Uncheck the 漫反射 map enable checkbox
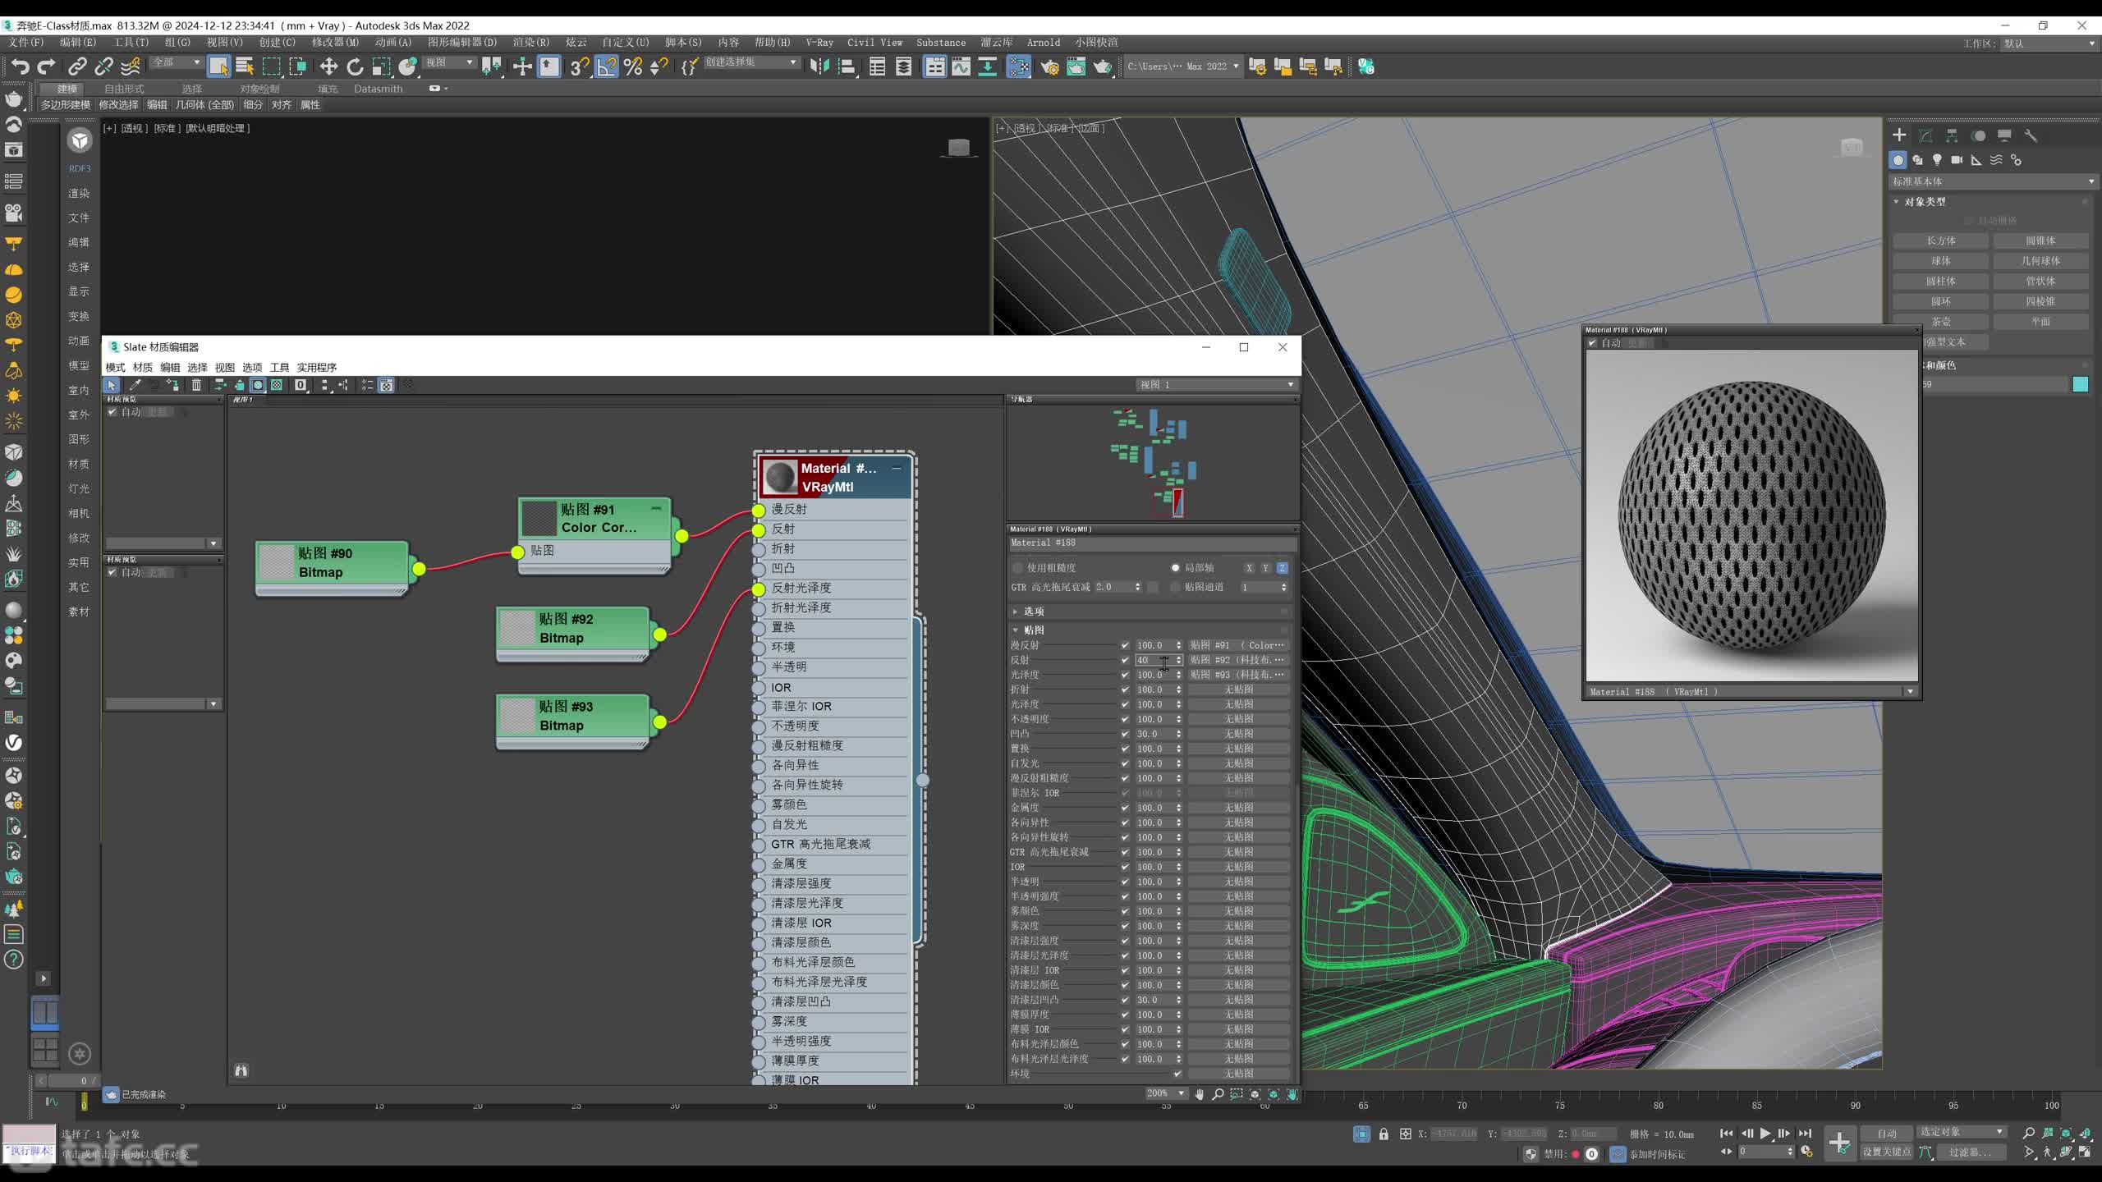This screenshot has width=2102, height=1182. (x=1125, y=645)
